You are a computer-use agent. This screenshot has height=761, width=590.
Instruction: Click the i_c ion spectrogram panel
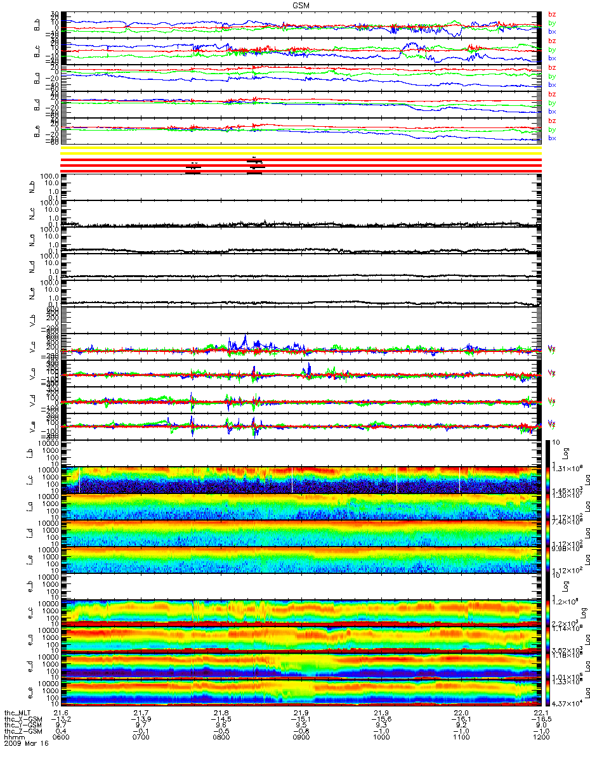point(301,479)
